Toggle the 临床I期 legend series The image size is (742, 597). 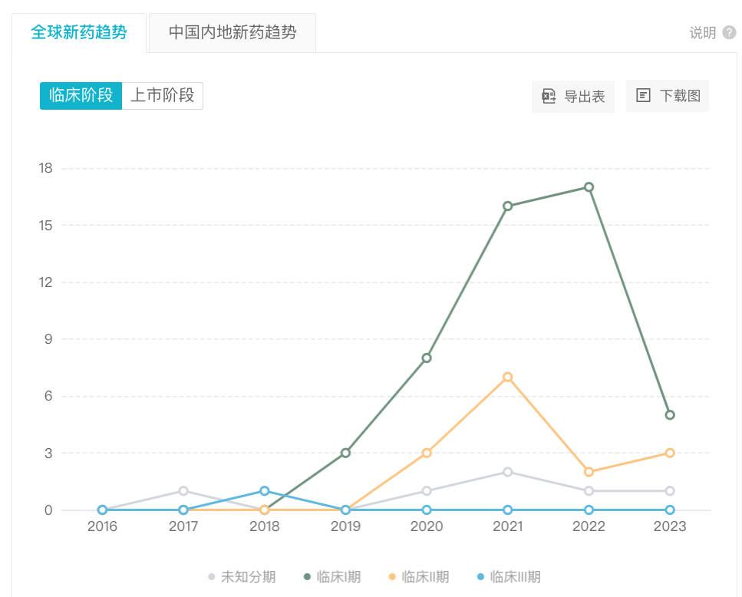(x=331, y=577)
